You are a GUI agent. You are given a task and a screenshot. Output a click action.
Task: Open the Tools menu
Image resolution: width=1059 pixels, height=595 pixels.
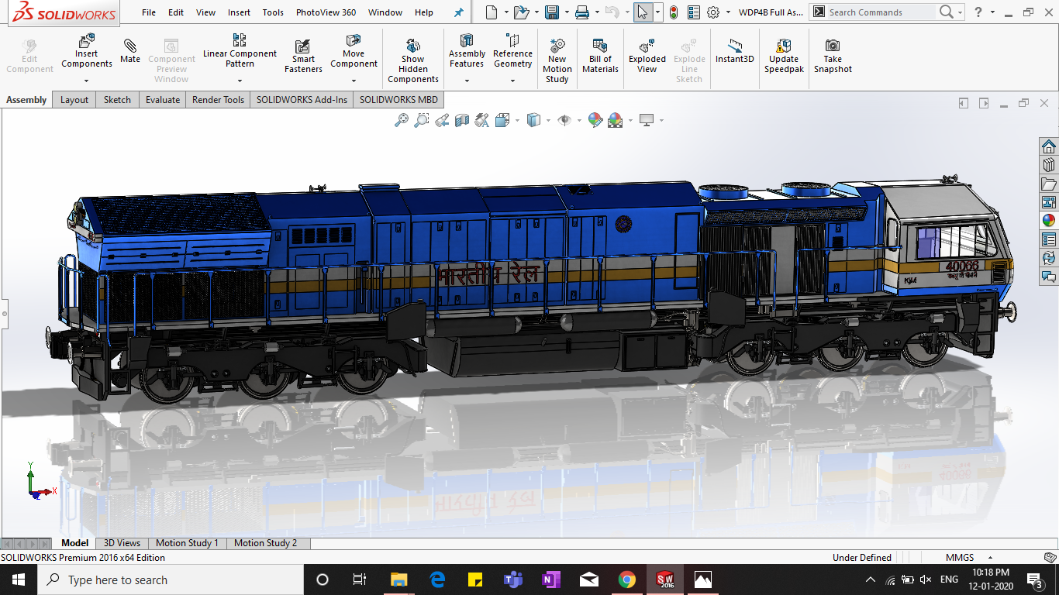click(x=273, y=12)
